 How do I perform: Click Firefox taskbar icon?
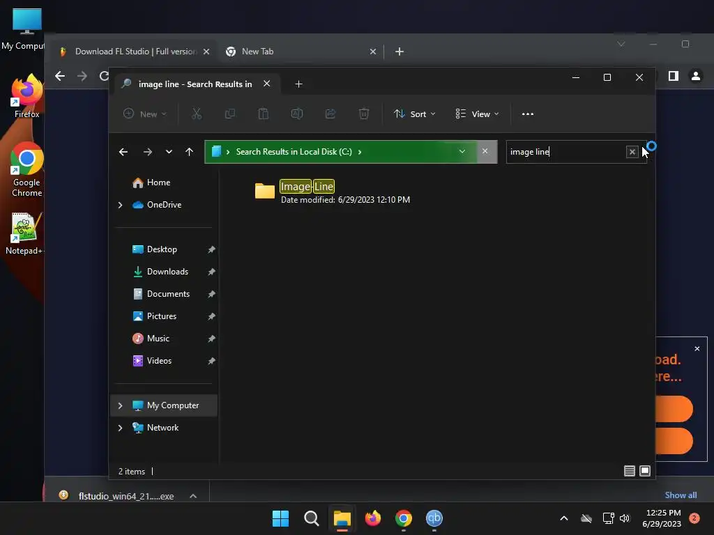click(x=373, y=518)
